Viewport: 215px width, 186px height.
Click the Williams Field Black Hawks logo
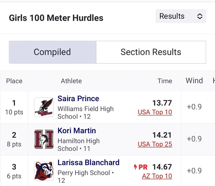click(x=44, y=107)
